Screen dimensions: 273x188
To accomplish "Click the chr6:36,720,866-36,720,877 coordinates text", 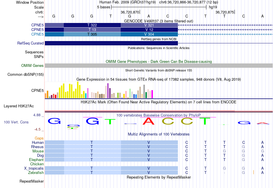I will click(x=189, y=2).
